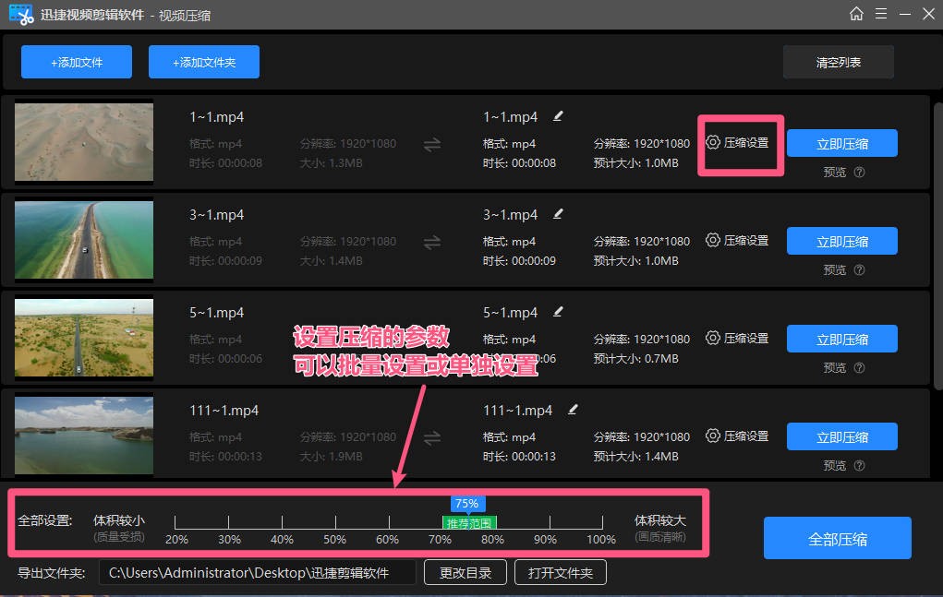The image size is (943, 597).
Task: Click the export folder path field
Action: coord(257,572)
